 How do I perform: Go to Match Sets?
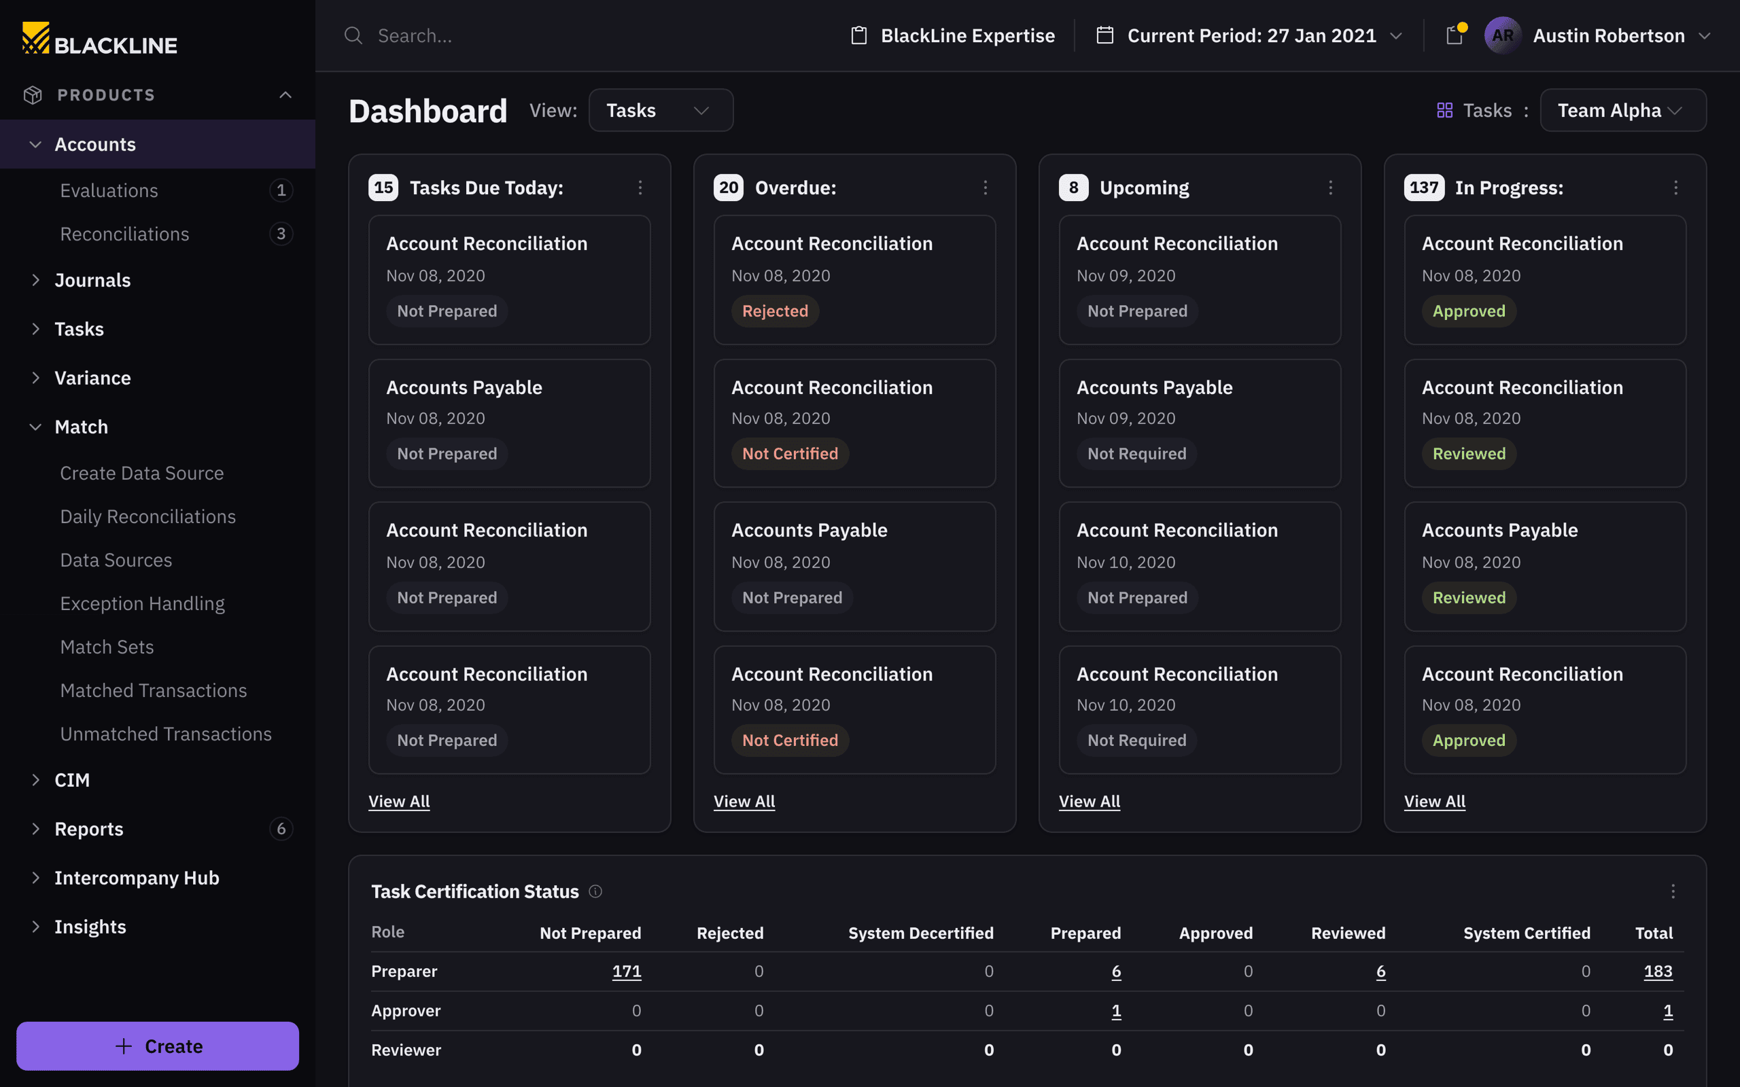[x=107, y=647]
